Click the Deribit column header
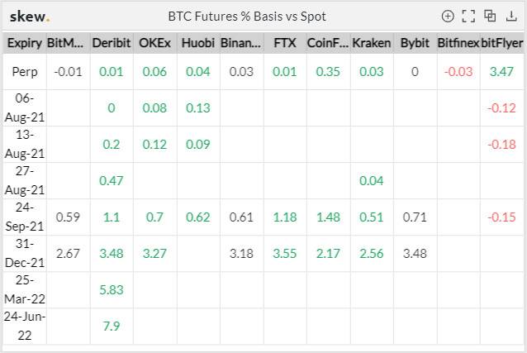527x353 pixels. click(x=112, y=43)
